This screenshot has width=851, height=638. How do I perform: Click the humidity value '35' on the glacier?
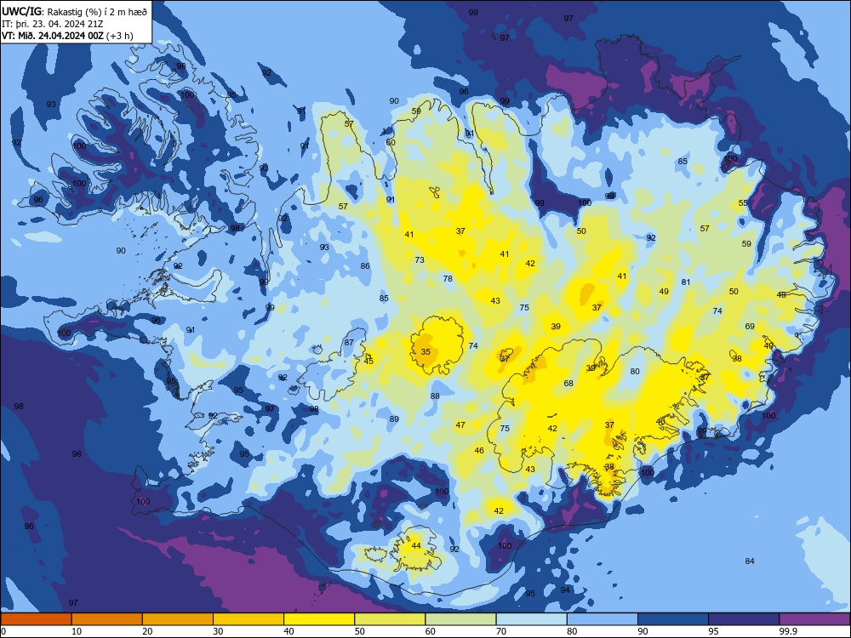click(x=425, y=351)
